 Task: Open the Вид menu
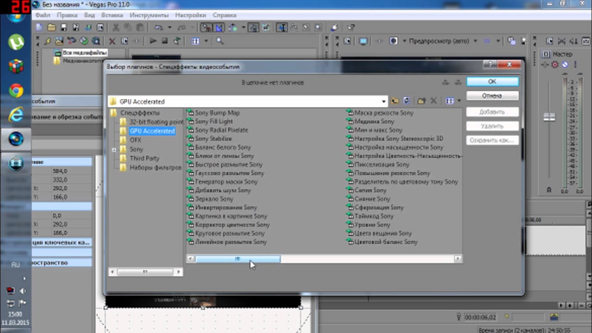point(89,15)
